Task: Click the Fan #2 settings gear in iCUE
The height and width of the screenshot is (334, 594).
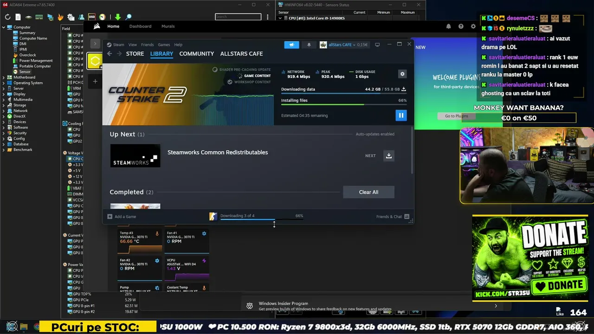Action: coord(157,261)
